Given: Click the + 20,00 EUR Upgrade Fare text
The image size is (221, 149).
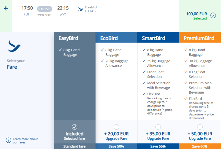Looking at the screenshot, I should pyautogui.click(x=116, y=136).
